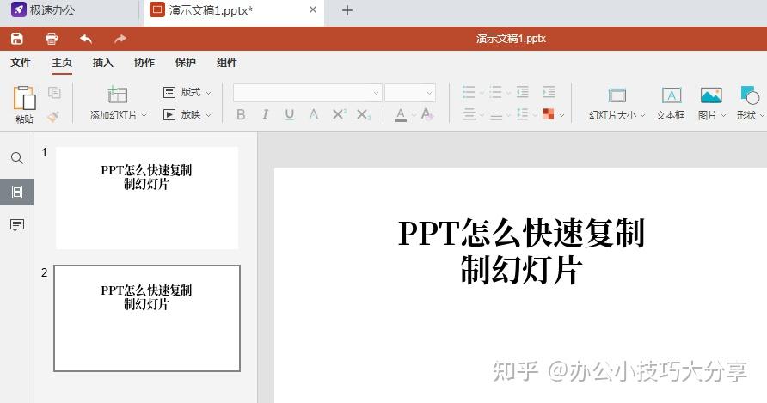
Task: Click the line spacing icon
Action: pos(523,115)
